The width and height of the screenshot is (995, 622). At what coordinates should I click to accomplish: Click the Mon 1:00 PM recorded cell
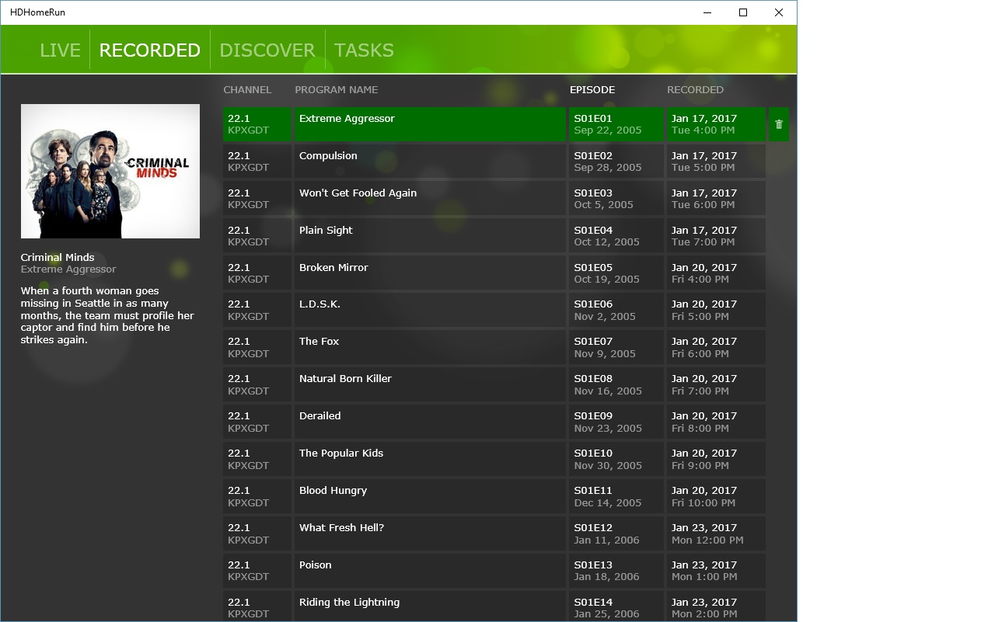716,571
